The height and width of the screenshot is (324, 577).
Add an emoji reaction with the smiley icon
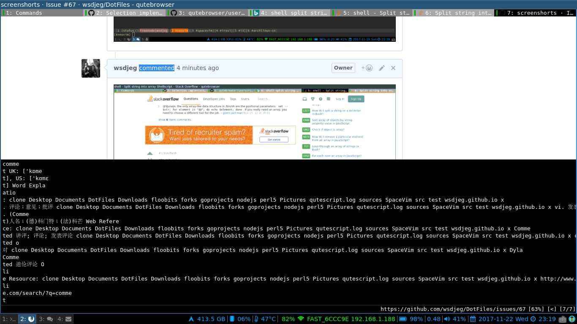pos(368,67)
